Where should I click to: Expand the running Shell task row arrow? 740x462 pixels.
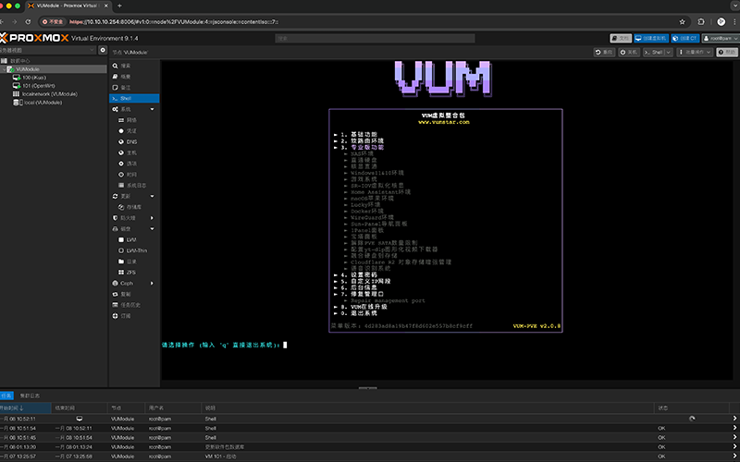click(x=734, y=419)
